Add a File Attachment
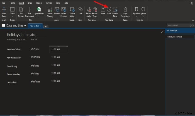The height and width of the screenshot is (116, 195). (x=29, y=12)
